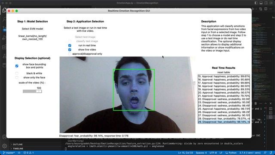This screenshot has height=155, width=275.
Task: Click Python language mode status item
Action: tap(231, 153)
